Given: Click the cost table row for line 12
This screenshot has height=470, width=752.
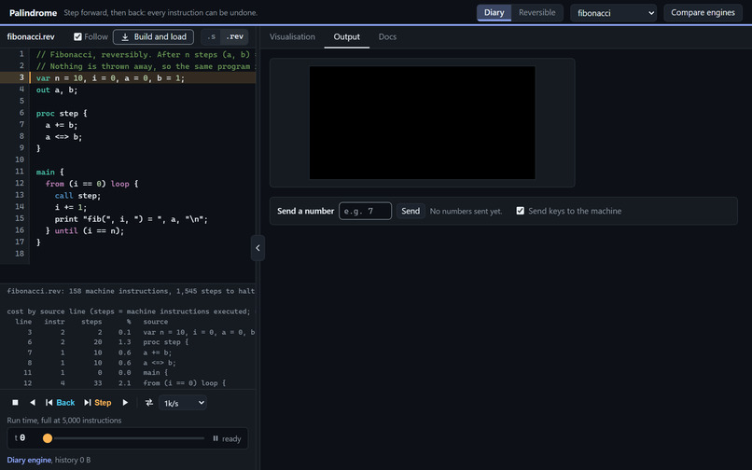Looking at the screenshot, I should (x=128, y=382).
